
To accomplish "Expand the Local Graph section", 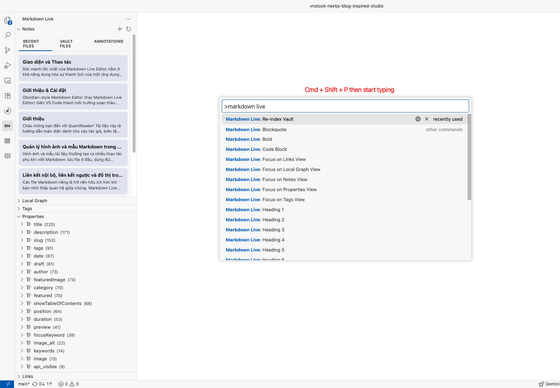I will (x=19, y=201).
